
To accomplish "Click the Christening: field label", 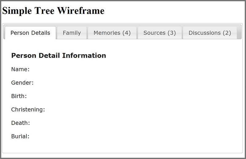I will 28,110.
